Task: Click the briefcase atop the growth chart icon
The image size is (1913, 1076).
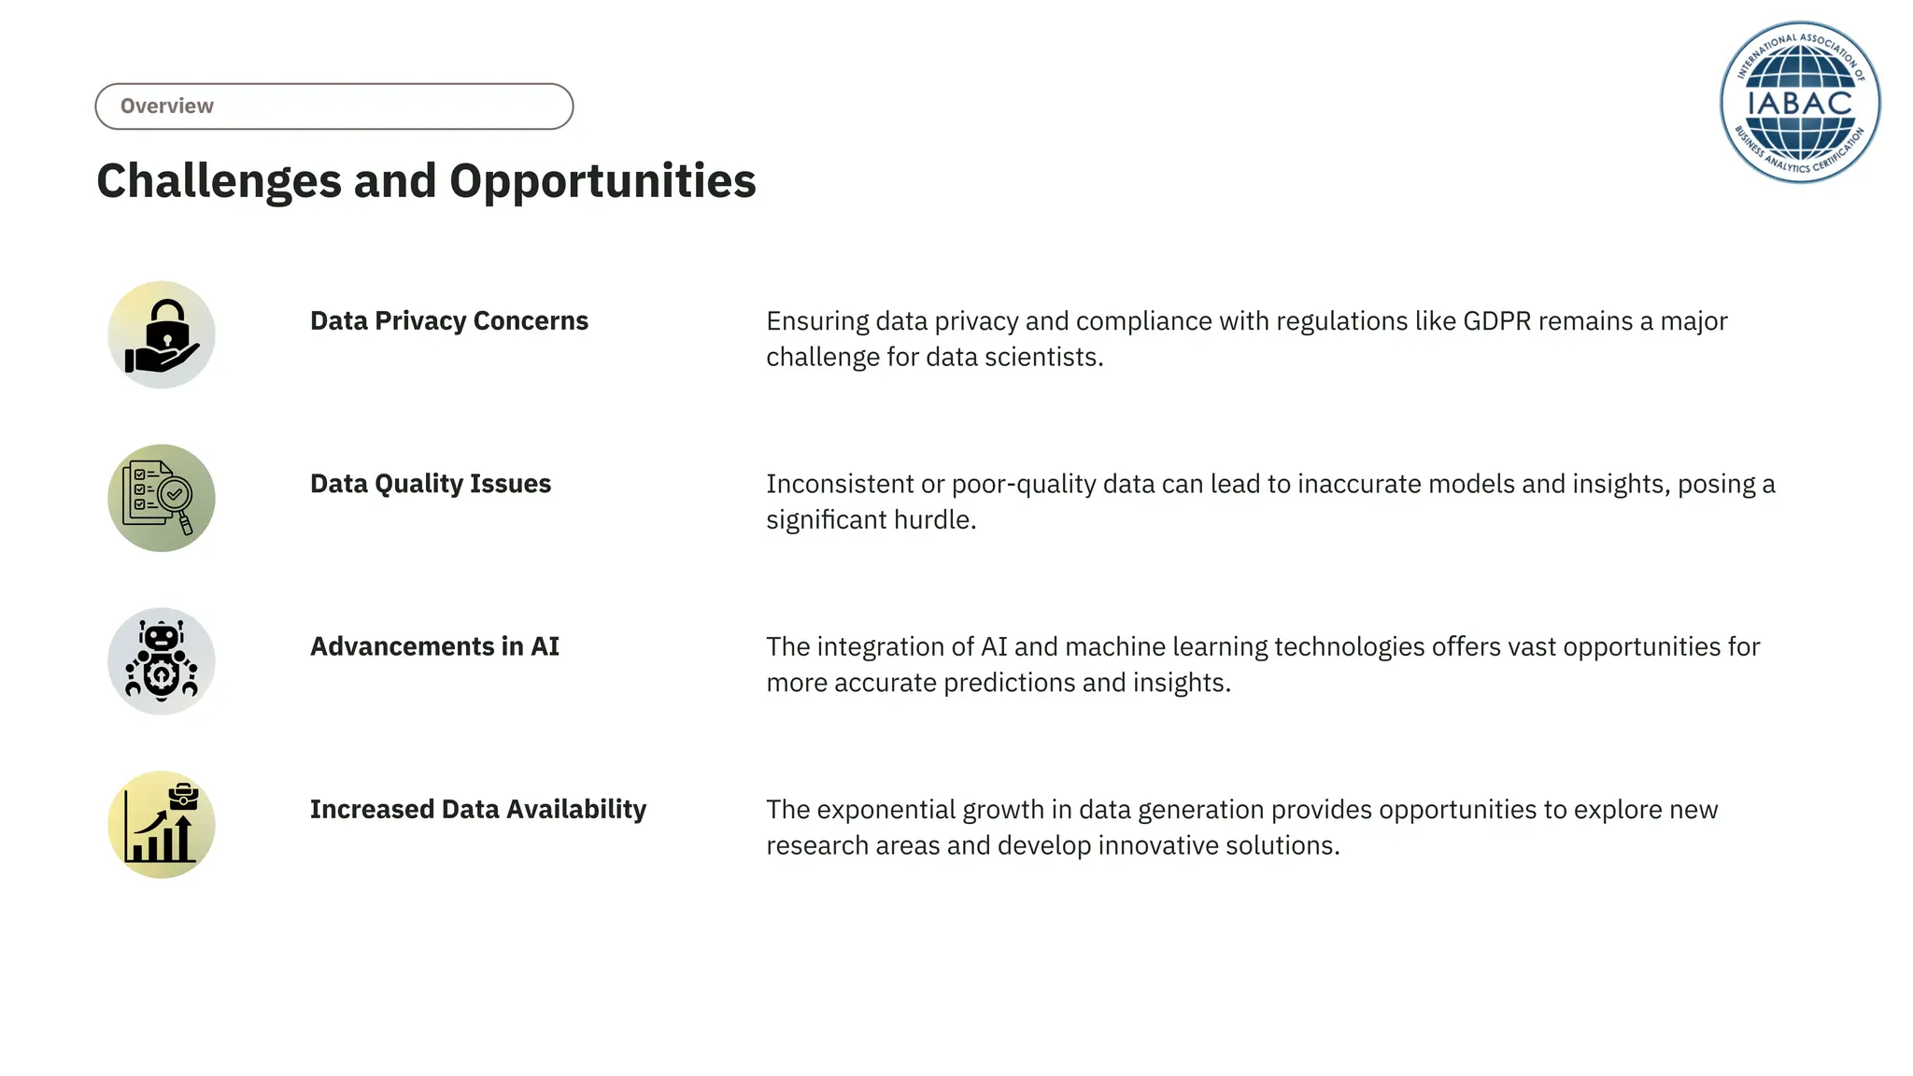Action: click(x=183, y=797)
